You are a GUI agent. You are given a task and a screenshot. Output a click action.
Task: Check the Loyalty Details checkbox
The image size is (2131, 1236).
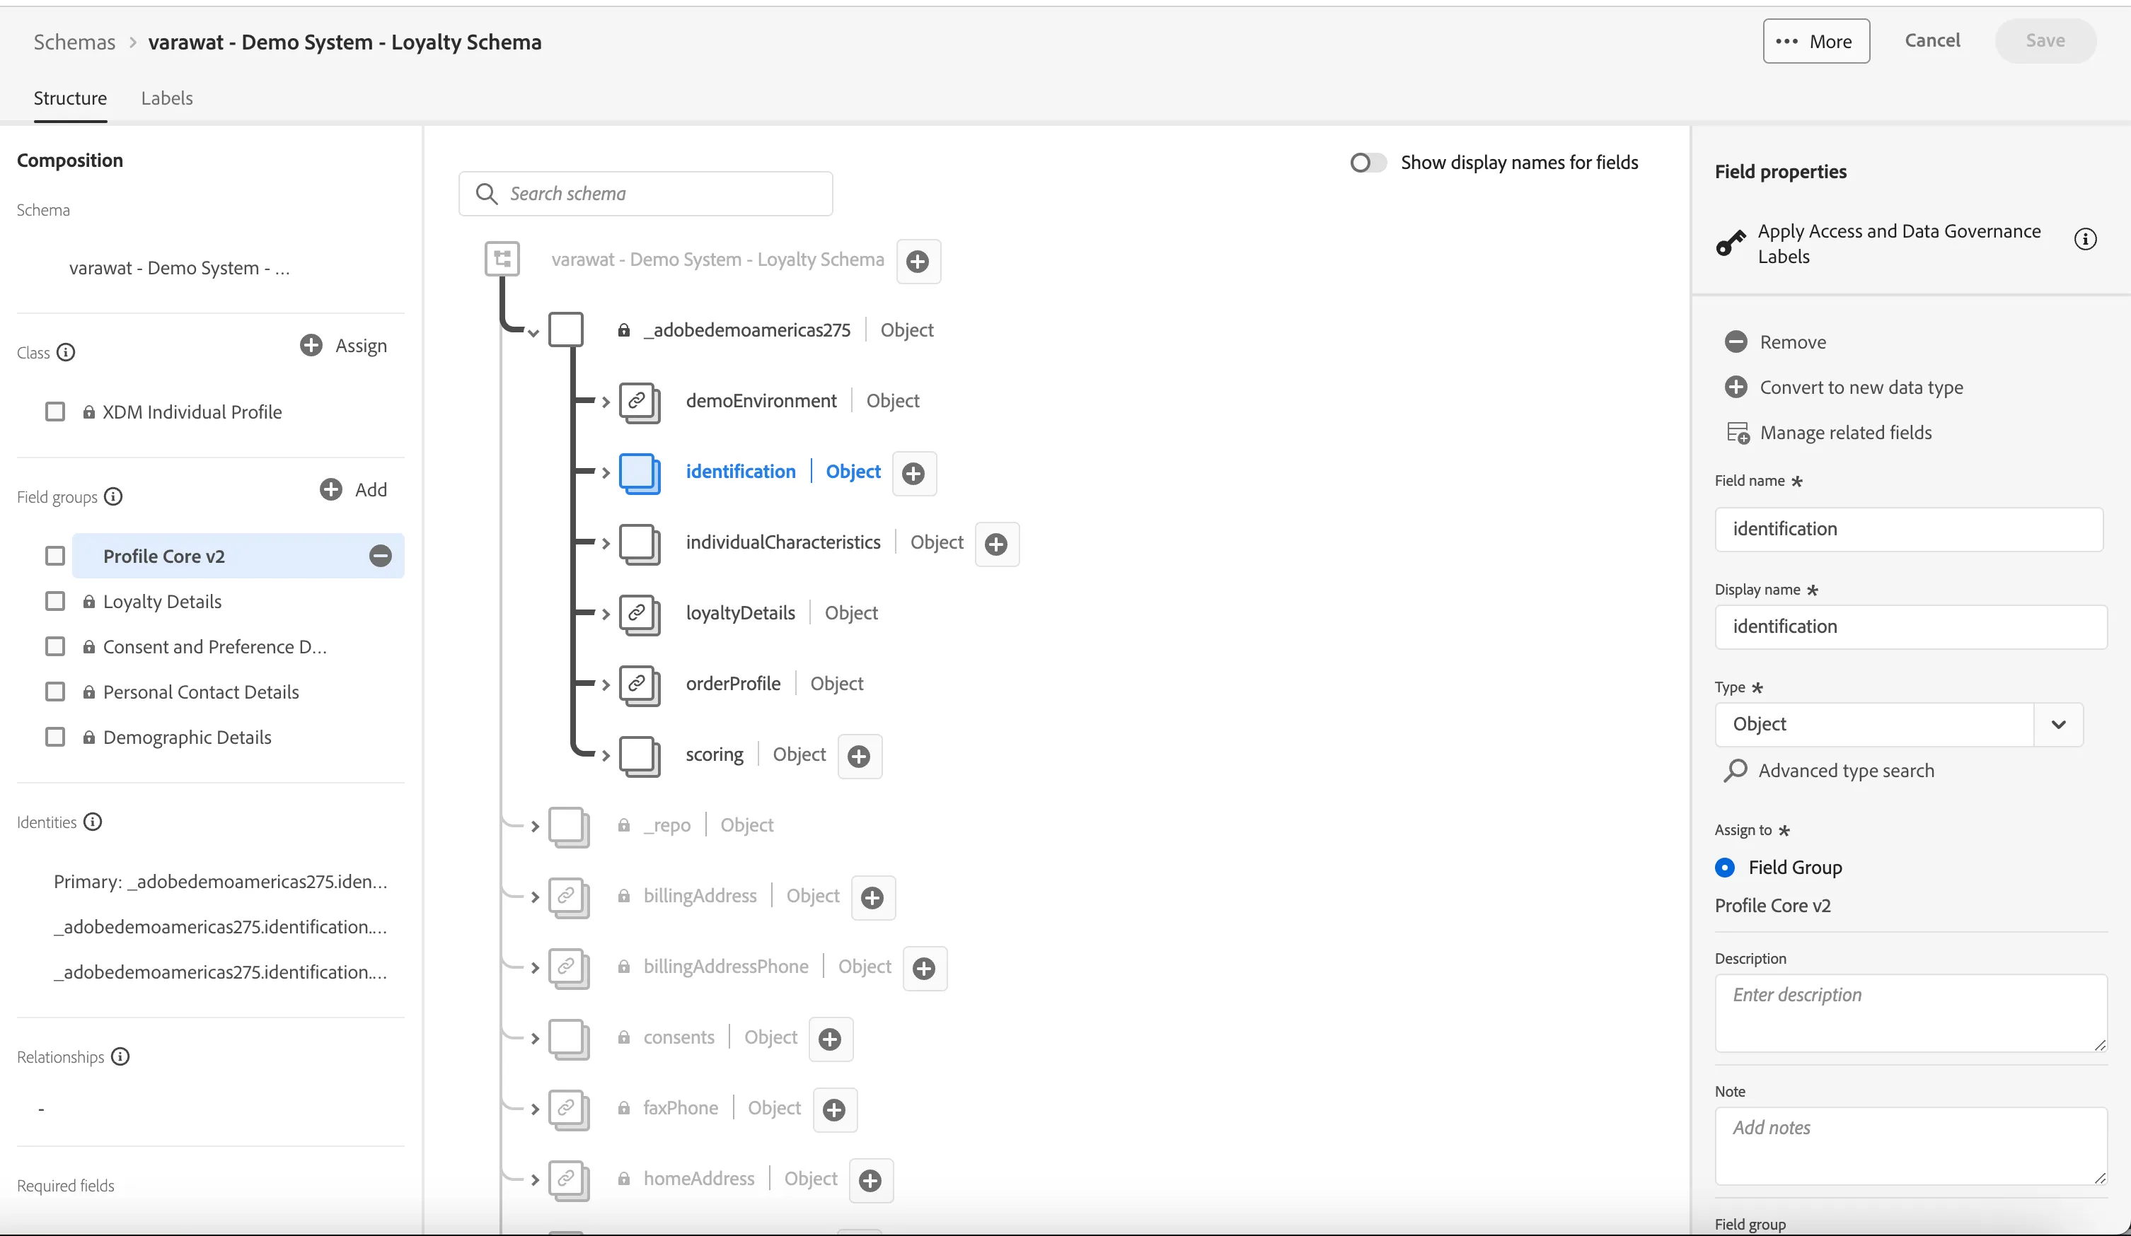55,601
